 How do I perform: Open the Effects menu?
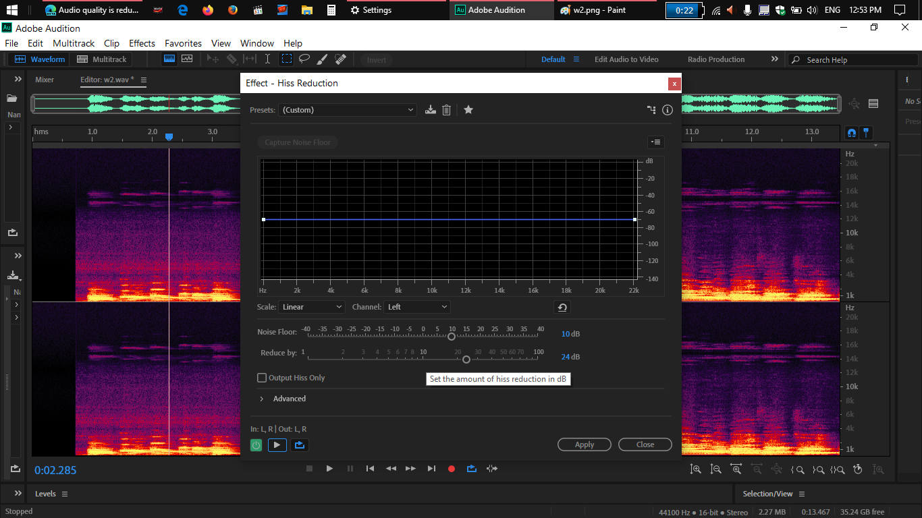coord(142,43)
